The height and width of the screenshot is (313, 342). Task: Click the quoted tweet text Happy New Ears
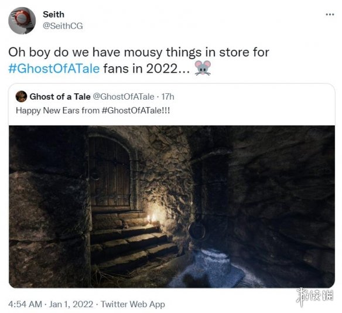(x=93, y=110)
